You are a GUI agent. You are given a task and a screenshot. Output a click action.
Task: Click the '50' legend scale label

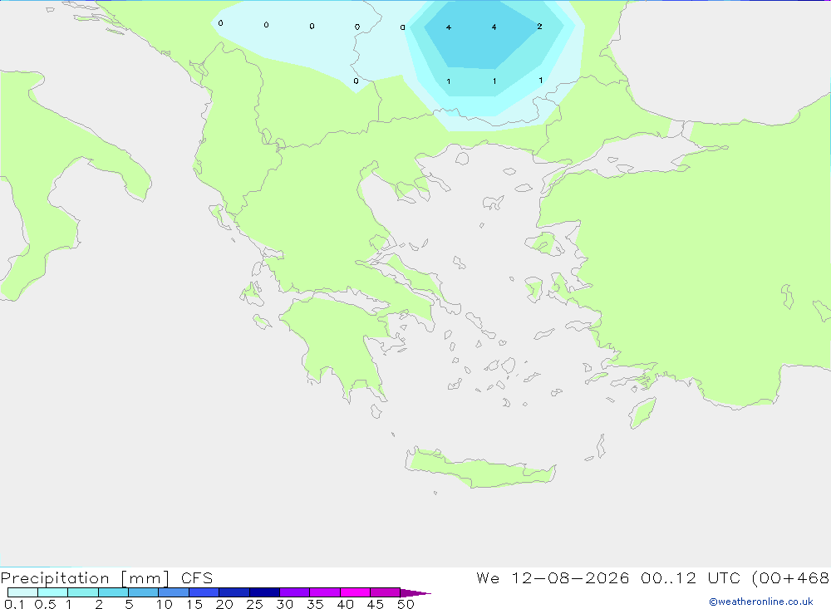tap(406, 604)
